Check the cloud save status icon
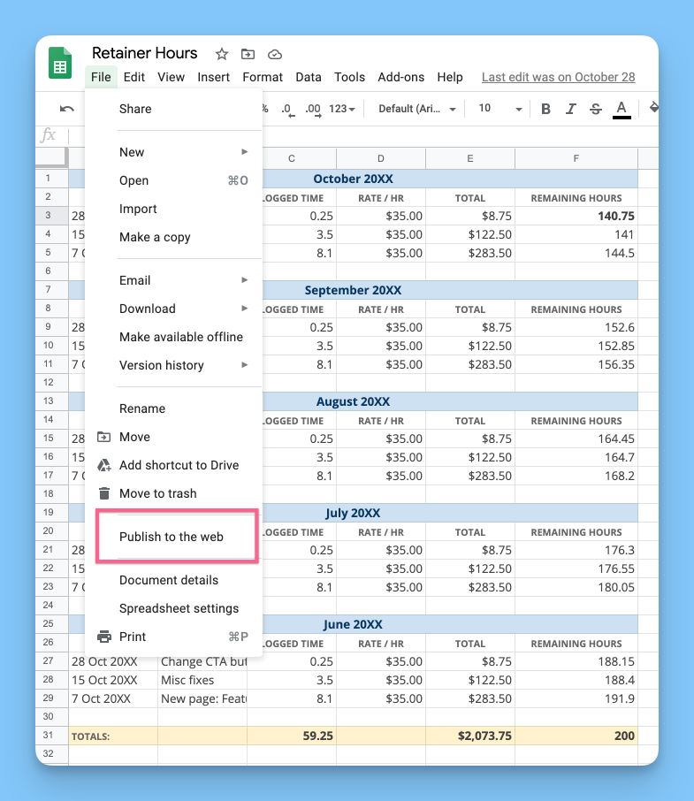The image size is (694, 801). [x=275, y=54]
